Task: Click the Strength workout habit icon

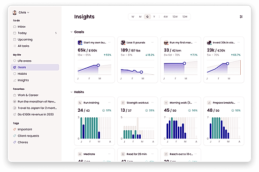Action: [123, 103]
